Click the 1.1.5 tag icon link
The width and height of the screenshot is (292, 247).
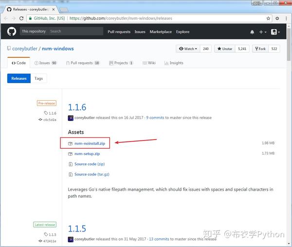[50, 234]
